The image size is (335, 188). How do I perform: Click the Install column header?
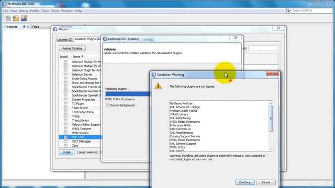(64, 56)
